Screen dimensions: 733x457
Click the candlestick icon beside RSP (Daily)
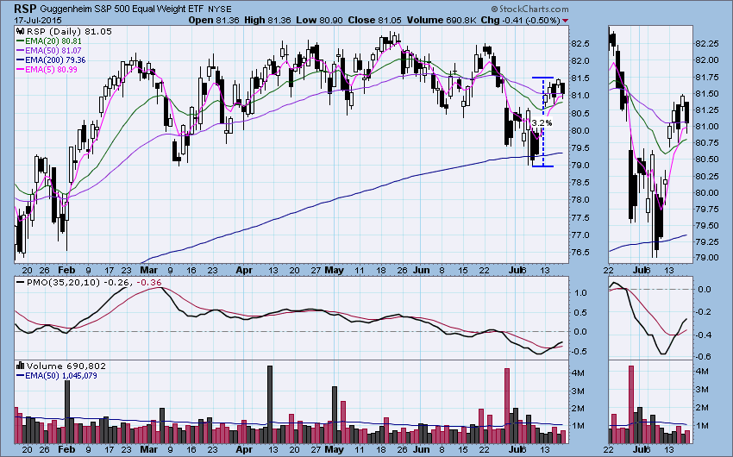pyautogui.click(x=21, y=32)
